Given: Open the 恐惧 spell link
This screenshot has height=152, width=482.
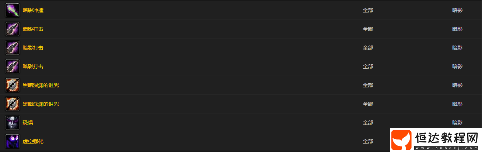Looking at the screenshot, I should [28, 123].
